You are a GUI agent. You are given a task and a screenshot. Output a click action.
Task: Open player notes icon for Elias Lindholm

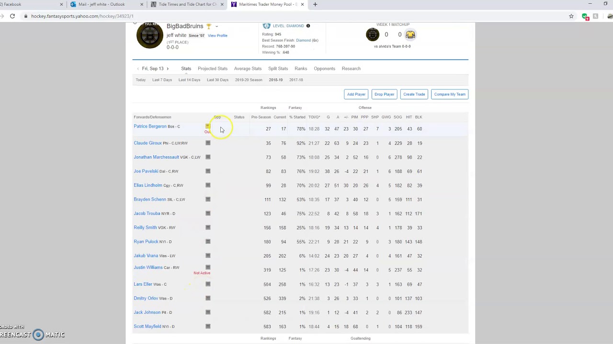click(x=208, y=185)
